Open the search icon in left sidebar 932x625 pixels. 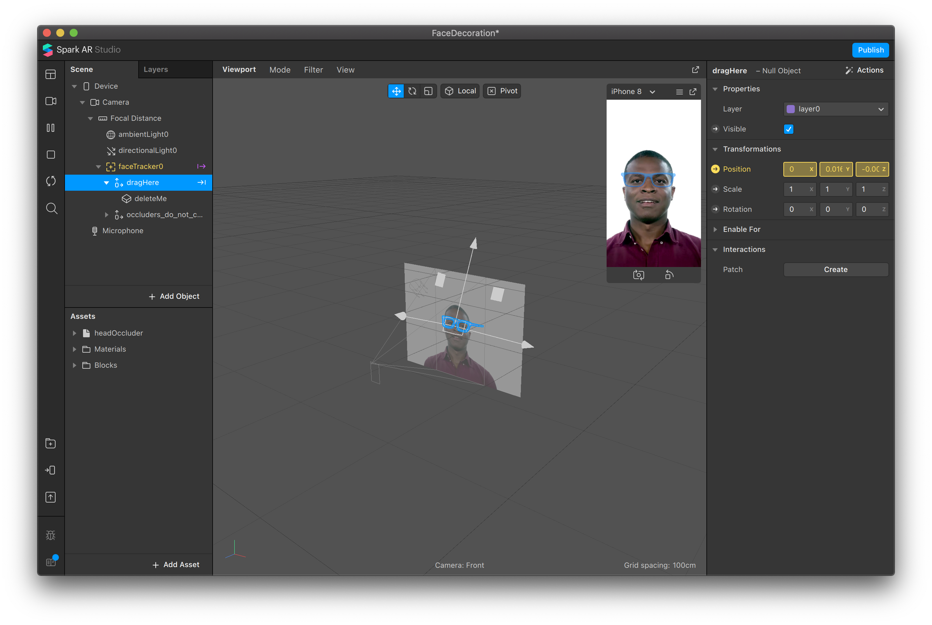(51, 208)
